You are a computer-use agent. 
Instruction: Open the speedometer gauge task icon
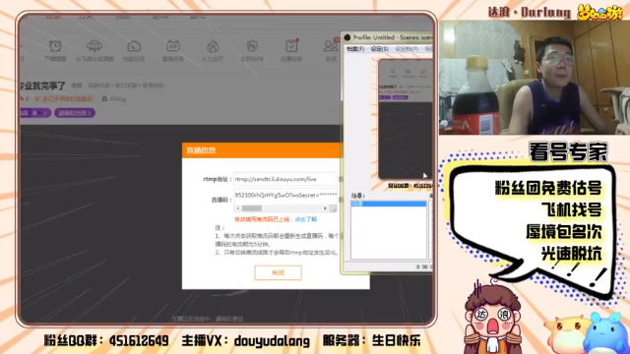click(134, 46)
